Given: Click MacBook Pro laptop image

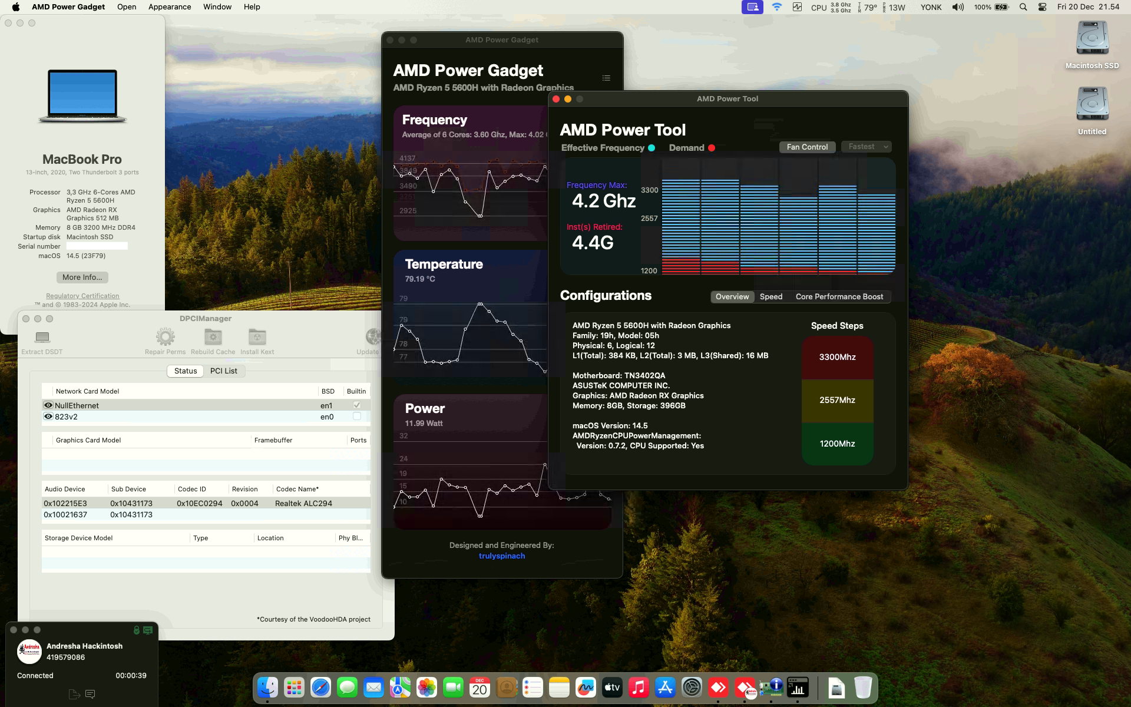Looking at the screenshot, I should coord(82,96).
